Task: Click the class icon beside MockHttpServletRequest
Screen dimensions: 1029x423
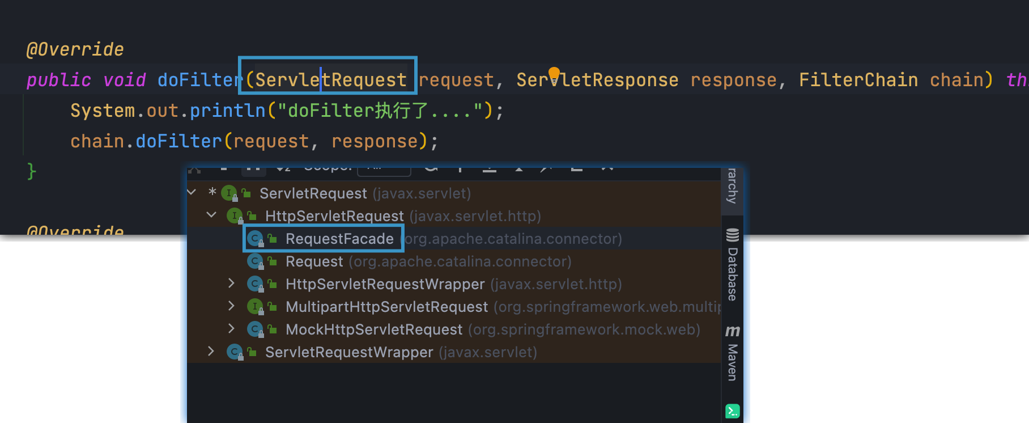Action: [255, 329]
